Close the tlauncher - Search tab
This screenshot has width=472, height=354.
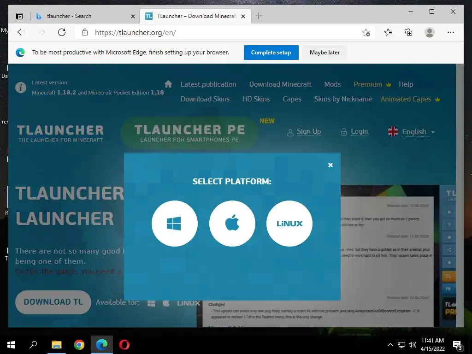(x=133, y=16)
